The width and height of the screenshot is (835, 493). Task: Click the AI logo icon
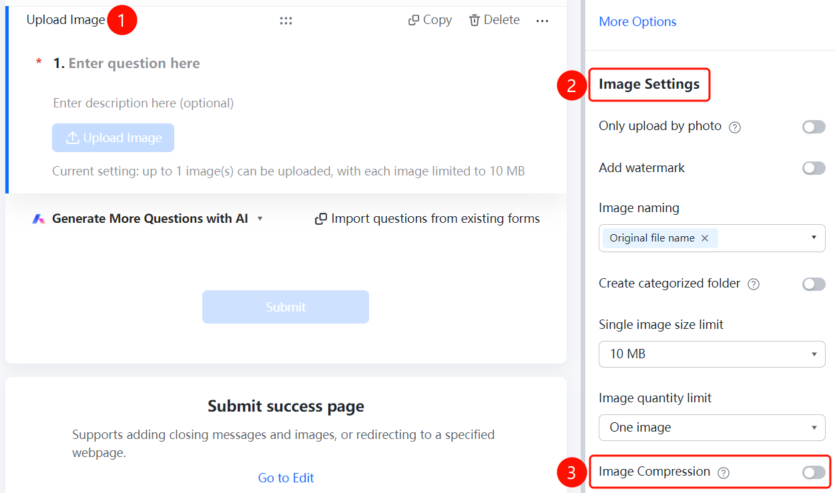point(39,219)
